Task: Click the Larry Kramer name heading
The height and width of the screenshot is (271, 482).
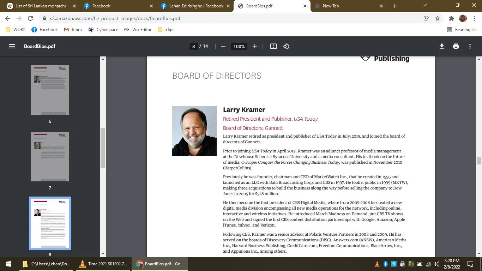Action: (244, 110)
